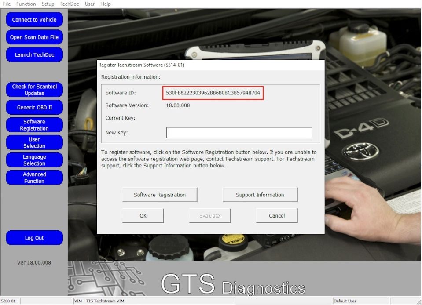The height and width of the screenshot is (305, 422).
Task: Launch TechDoc from the sidebar
Action: [34, 54]
